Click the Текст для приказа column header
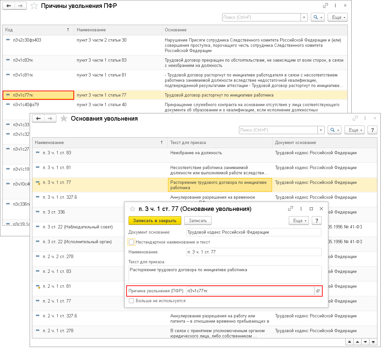Screen dimensions: 383x348 (220, 143)
